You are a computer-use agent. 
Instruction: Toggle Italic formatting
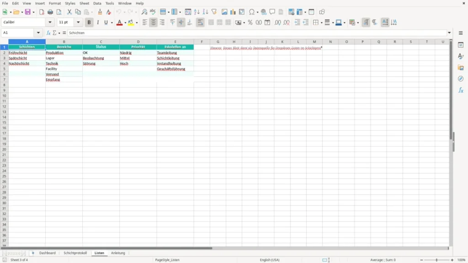[x=98, y=22]
